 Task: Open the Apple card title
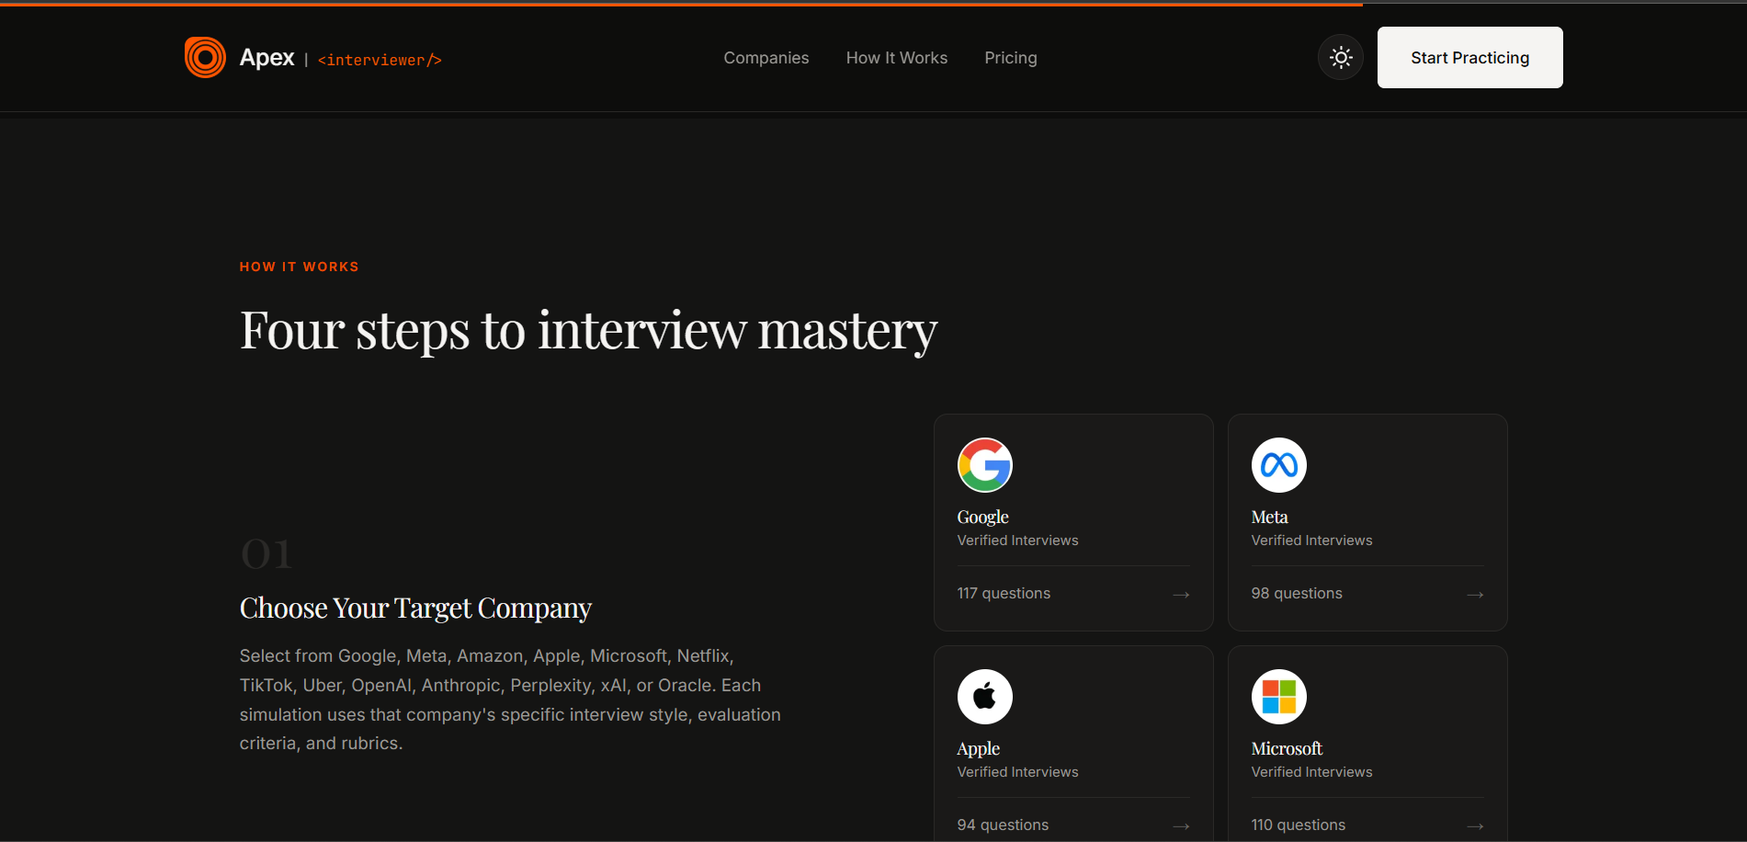point(978,748)
